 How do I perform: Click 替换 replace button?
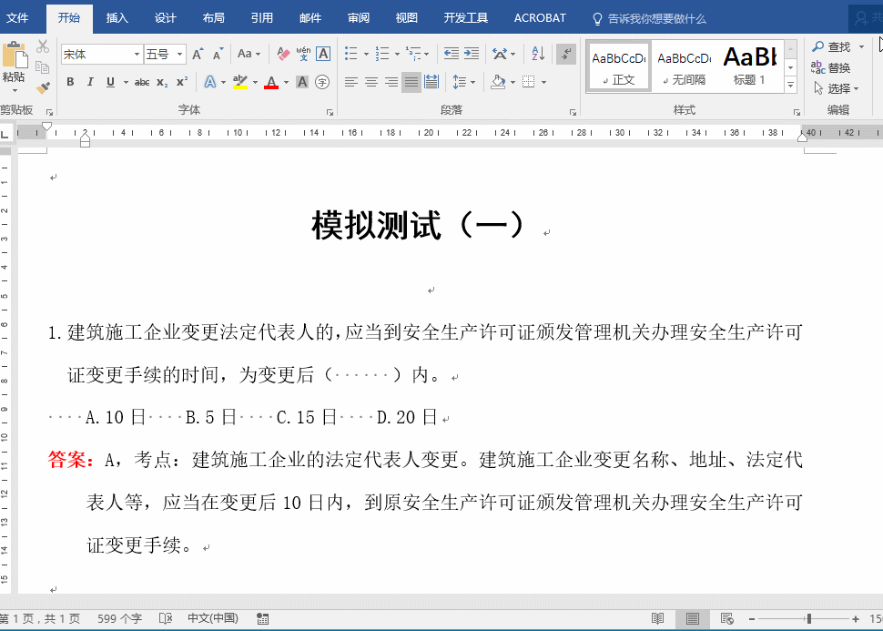tap(830, 67)
